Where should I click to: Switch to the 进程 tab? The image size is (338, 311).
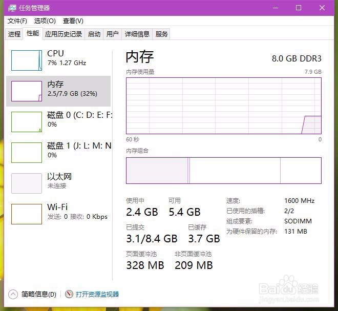[14, 34]
